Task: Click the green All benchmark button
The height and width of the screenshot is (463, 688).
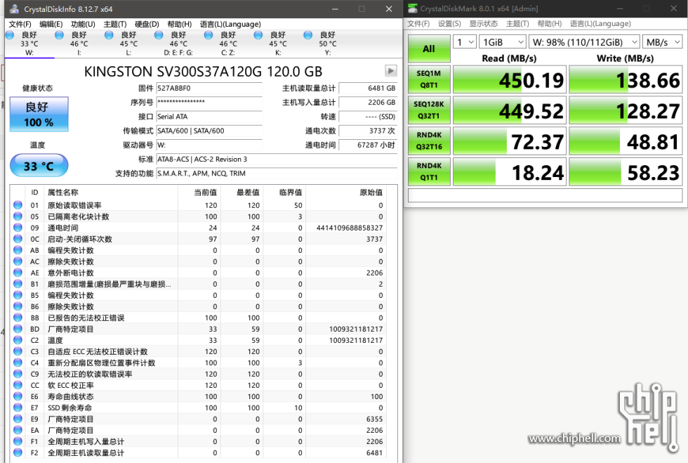Action: click(x=429, y=48)
